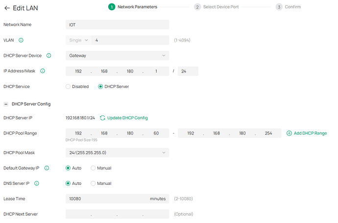Go back using the arrow beside Edit LAN
Viewport: 338px width, 223px height.
click(7, 8)
